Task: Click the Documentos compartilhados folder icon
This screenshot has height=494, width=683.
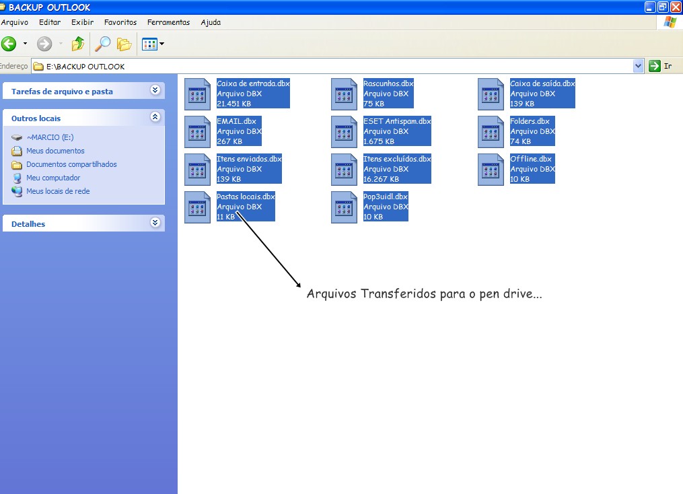Action: tap(17, 165)
